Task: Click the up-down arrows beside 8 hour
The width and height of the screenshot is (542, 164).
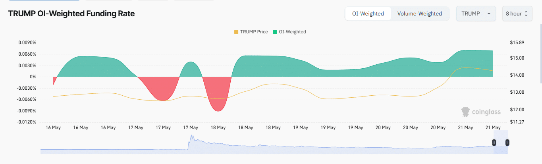Action: click(x=526, y=14)
